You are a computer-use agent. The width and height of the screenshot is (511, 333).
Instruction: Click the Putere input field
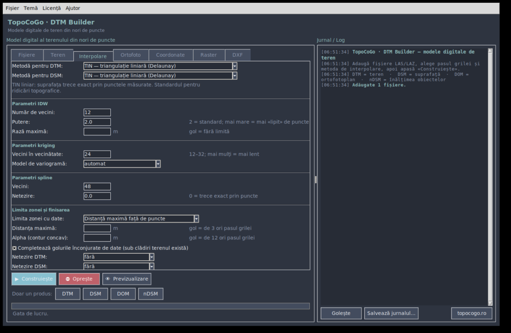coord(97,122)
